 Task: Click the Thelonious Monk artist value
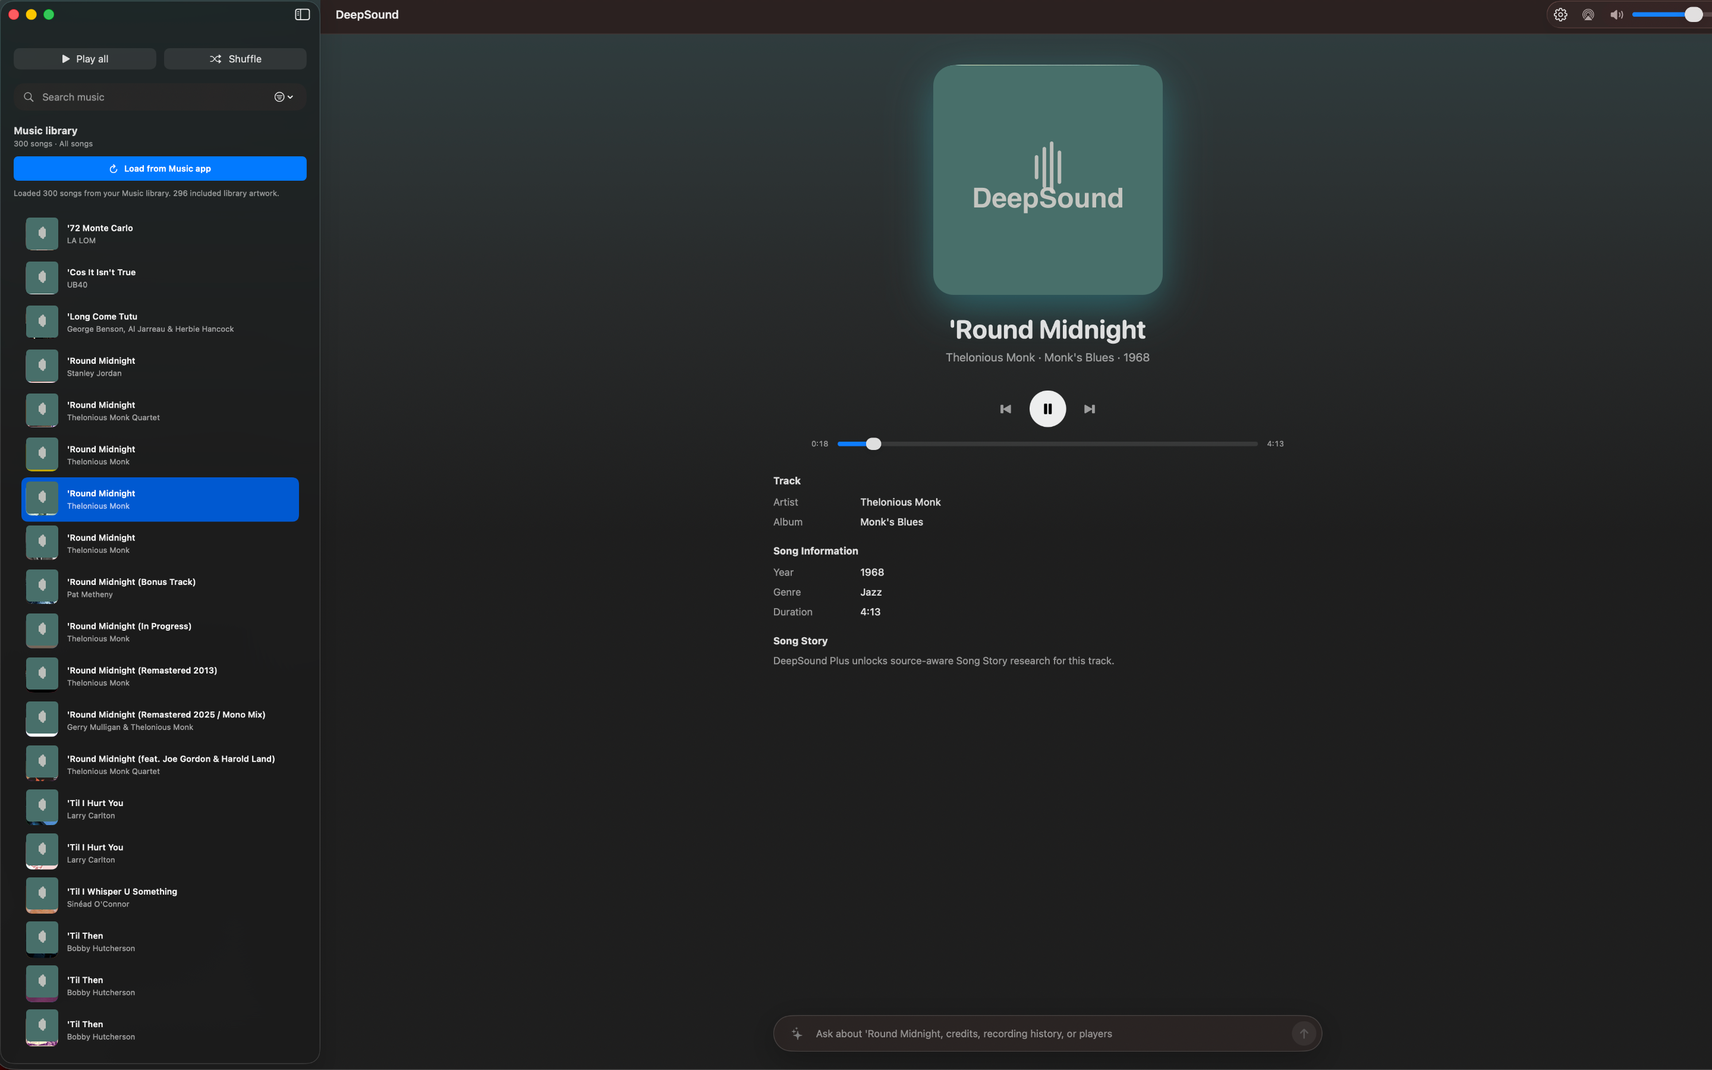(x=900, y=502)
